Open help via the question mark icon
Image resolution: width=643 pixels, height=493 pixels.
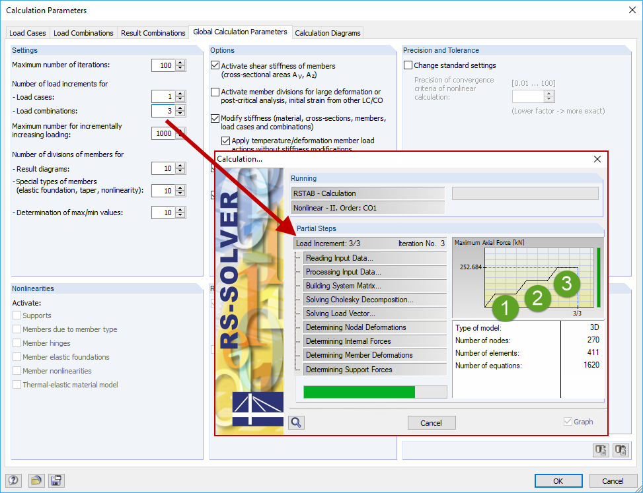[13, 480]
